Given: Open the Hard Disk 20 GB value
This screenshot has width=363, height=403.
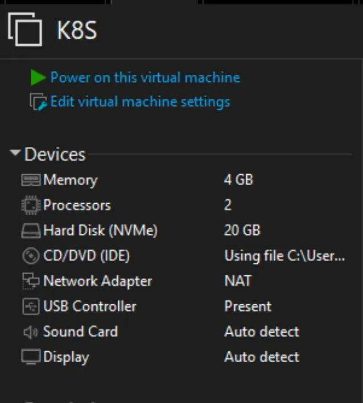Looking at the screenshot, I should 242,230.
